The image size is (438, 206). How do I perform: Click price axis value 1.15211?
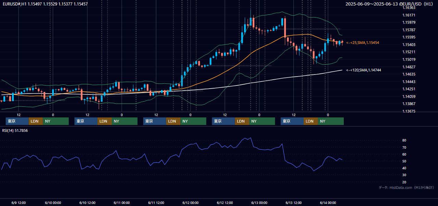pyautogui.click(x=409, y=52)
